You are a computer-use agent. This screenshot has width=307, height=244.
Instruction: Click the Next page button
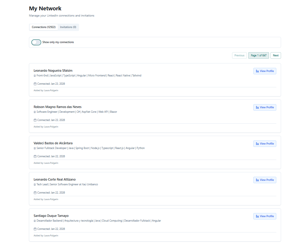point(275,55)
